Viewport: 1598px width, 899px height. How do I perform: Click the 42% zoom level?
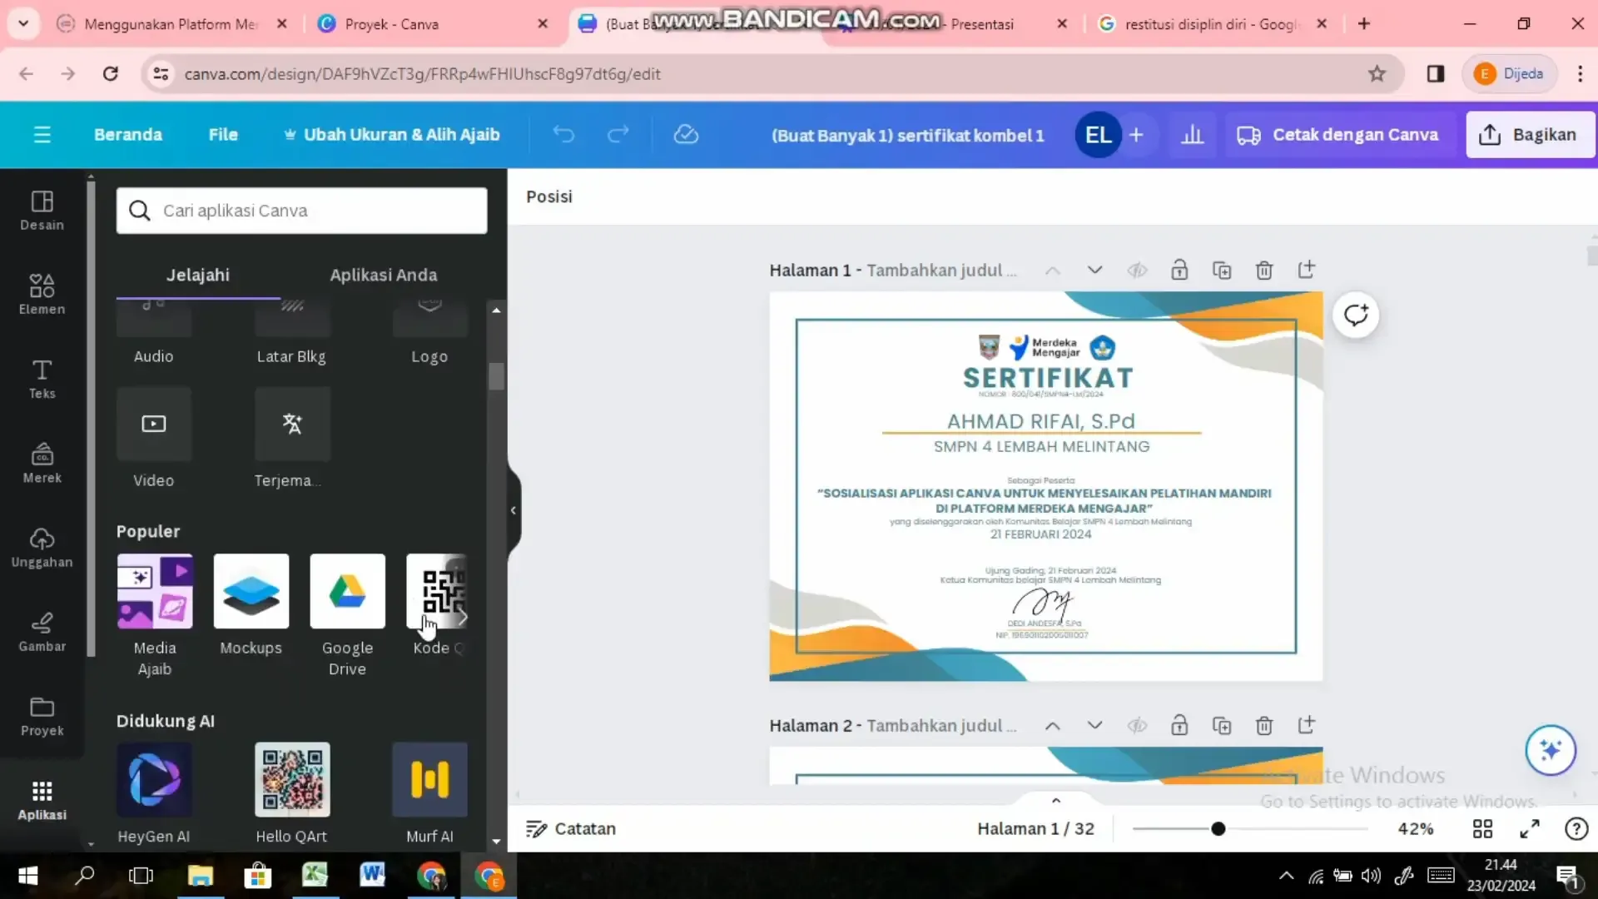pyautogui.click(x=1415, y=828)
